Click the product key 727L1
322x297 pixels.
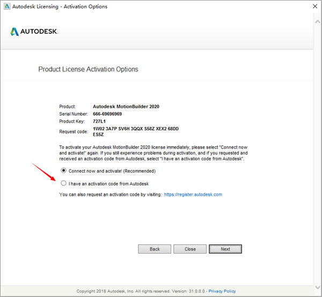tap(99, 121)
